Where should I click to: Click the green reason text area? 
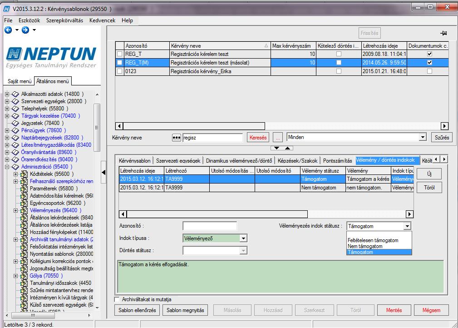pos(281,277)
